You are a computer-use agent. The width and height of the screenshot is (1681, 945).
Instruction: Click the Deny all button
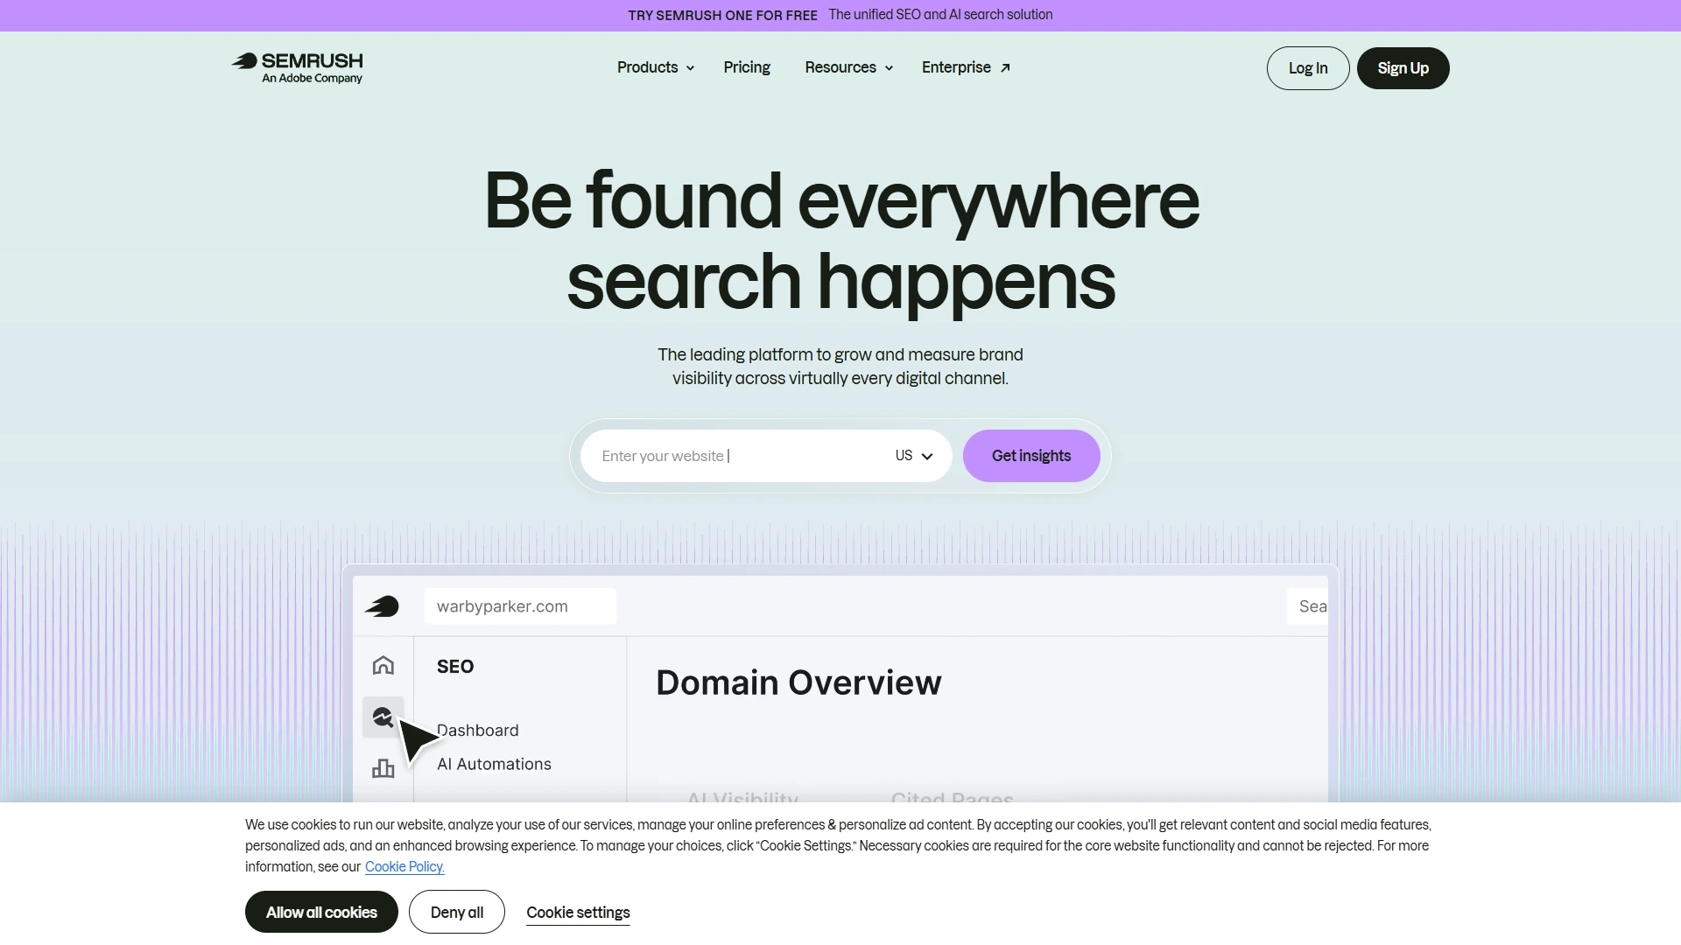pyautogui.click(x=457, y=912)
